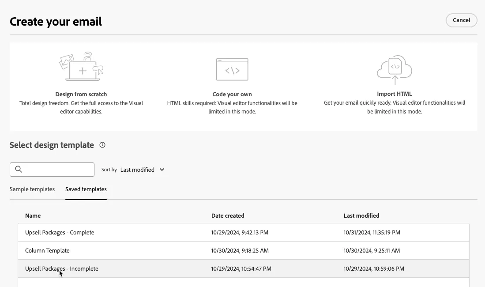Open the info icon beside Select design template
The width and height of the screenshot is (485, 287).
pos(102,145)
